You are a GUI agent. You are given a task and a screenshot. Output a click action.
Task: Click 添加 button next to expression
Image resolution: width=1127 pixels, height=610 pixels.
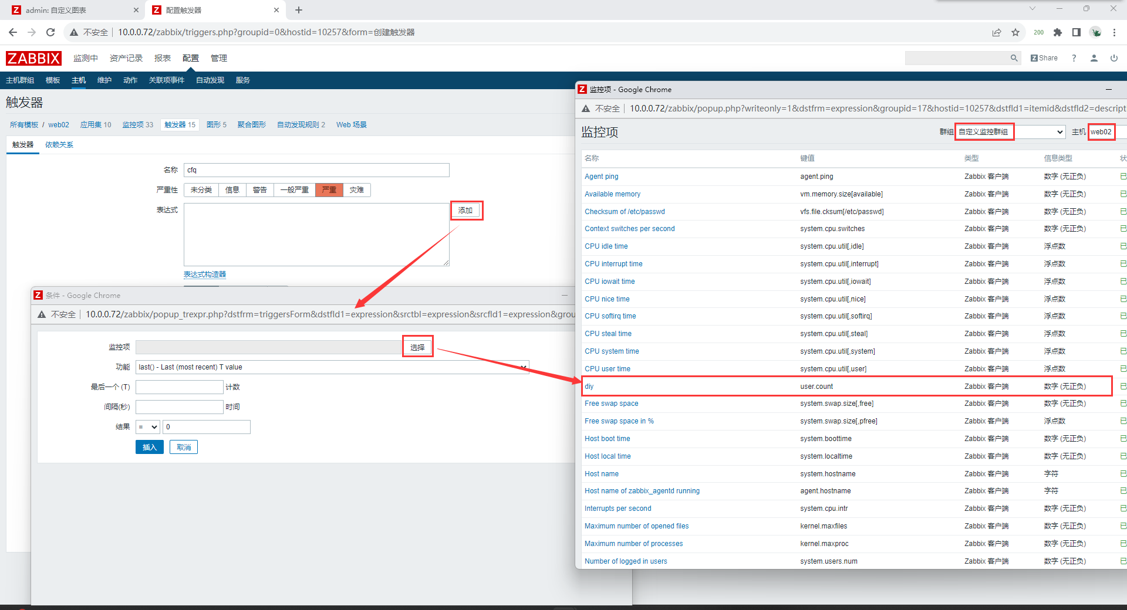coord(465,211)
